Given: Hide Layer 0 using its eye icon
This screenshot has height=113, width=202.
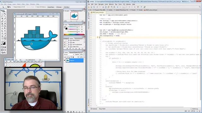Looking at the screenshot, I should click(64, 60).
